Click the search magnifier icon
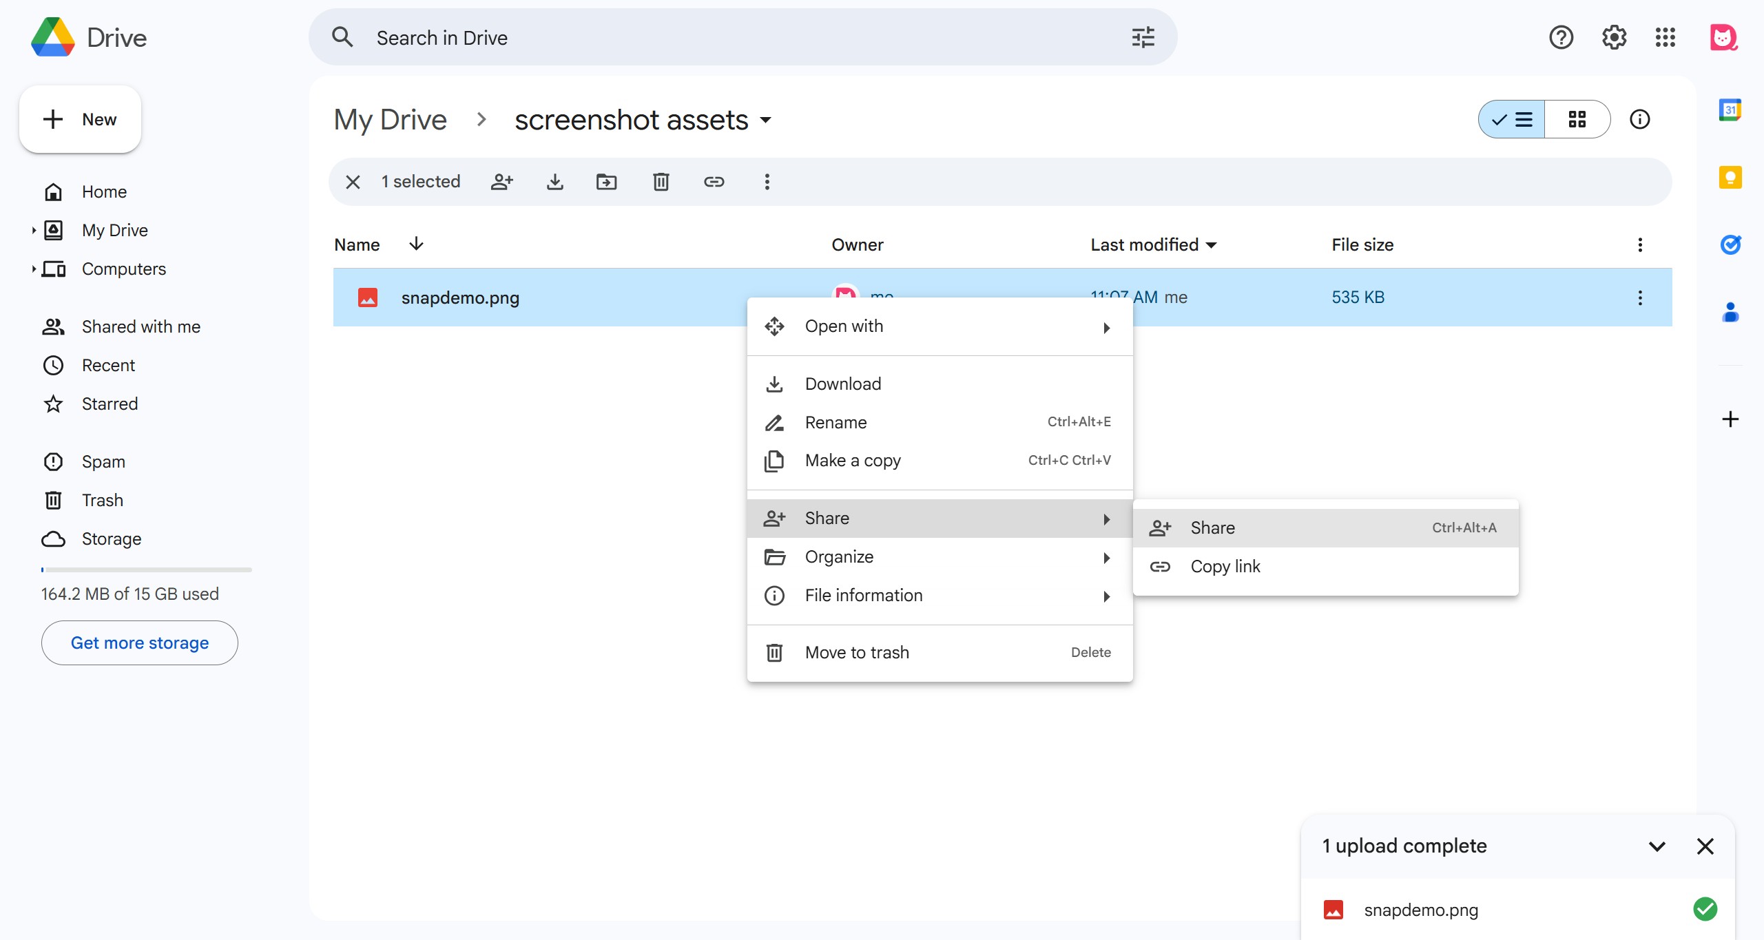The height and width of the screenshot is (940, 1764). (x=342, y=37)
